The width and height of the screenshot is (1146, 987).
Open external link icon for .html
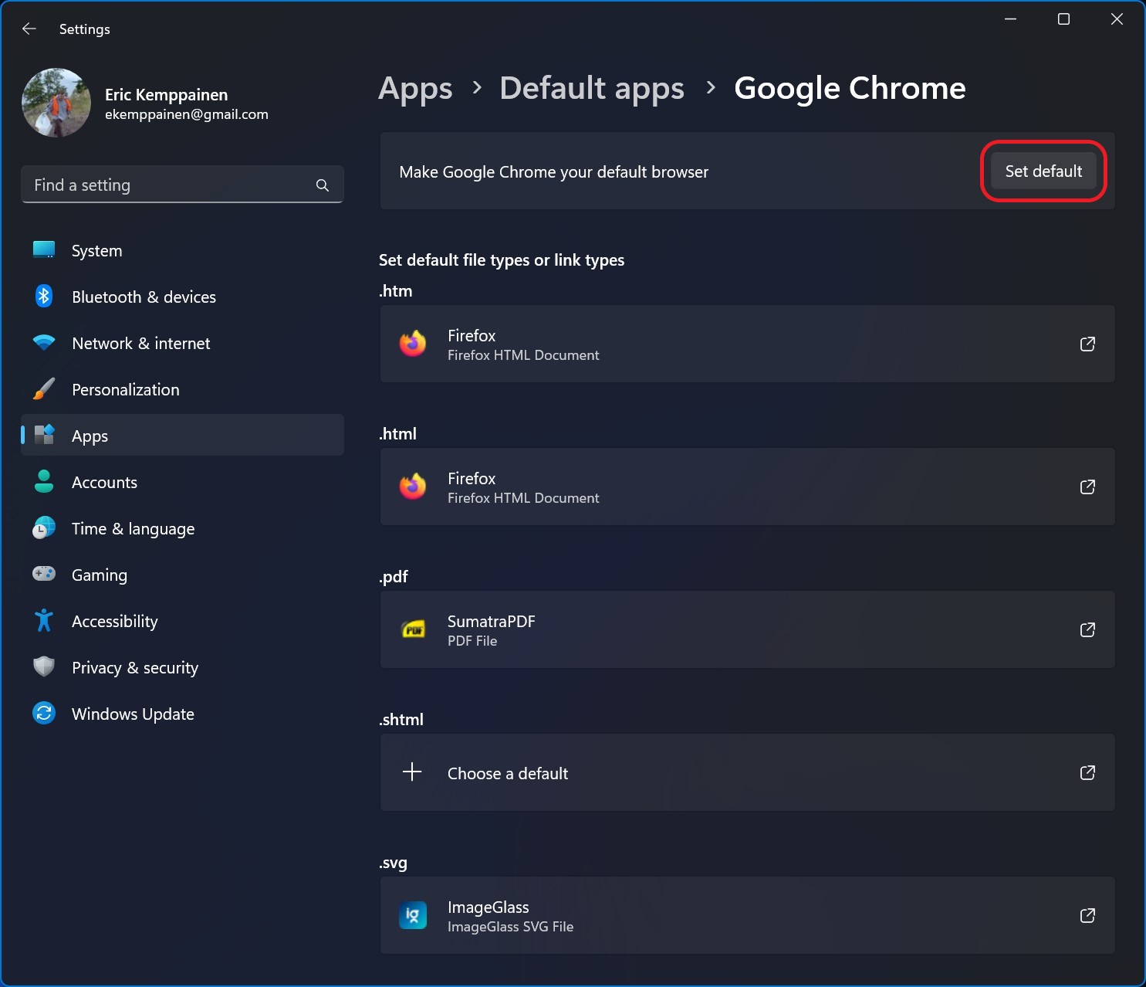1087,487
